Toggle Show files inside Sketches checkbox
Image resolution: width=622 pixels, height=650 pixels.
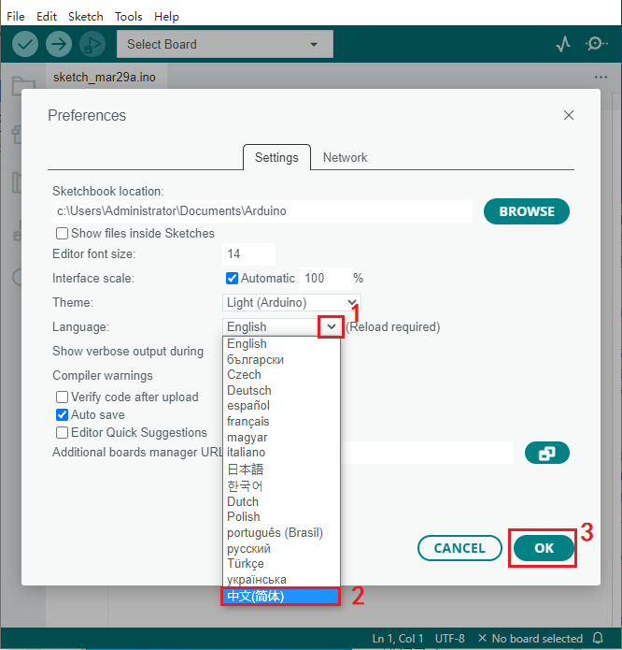(62, 234)
